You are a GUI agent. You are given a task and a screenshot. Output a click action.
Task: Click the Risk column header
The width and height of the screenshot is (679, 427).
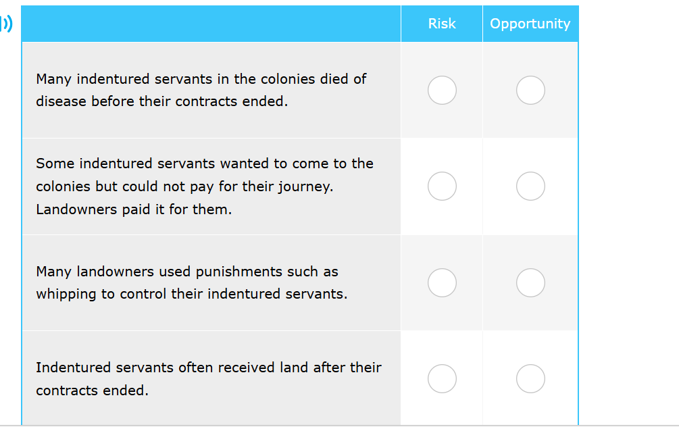click(441, 23)
